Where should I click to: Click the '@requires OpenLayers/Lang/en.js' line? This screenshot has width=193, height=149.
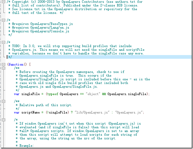[39, 28]
